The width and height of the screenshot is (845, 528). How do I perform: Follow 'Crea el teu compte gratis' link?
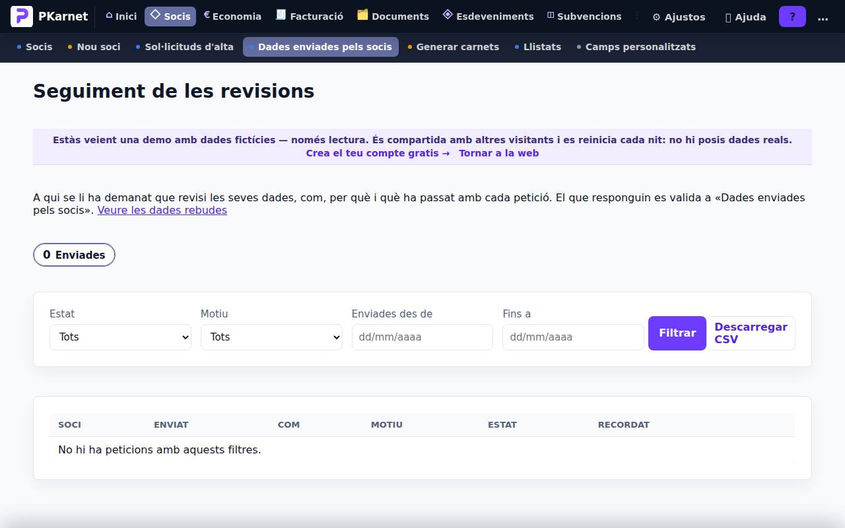378,153
